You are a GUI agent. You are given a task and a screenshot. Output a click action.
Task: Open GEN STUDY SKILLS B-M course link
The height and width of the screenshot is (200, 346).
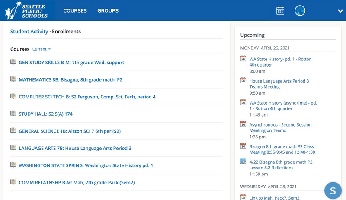(71, 63)
